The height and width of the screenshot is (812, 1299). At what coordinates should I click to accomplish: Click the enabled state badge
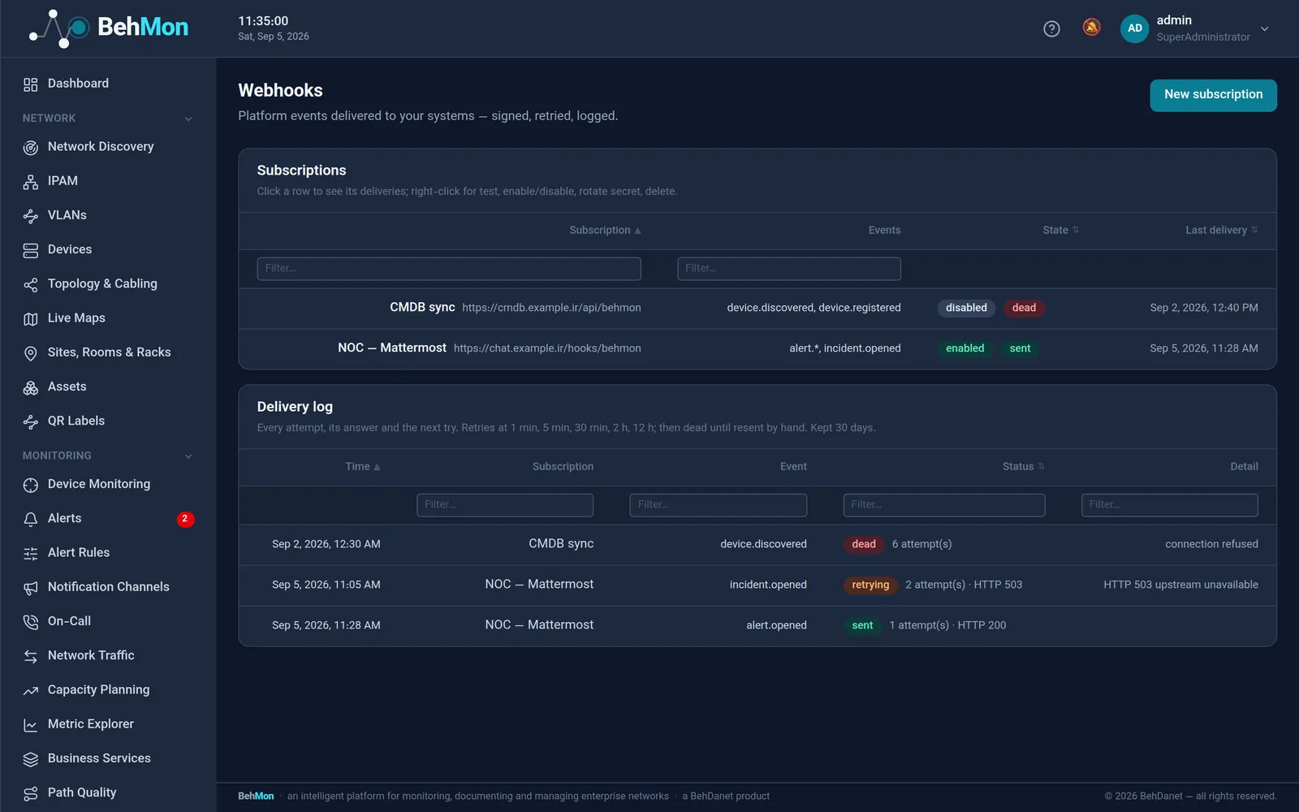tap(965, 349)
